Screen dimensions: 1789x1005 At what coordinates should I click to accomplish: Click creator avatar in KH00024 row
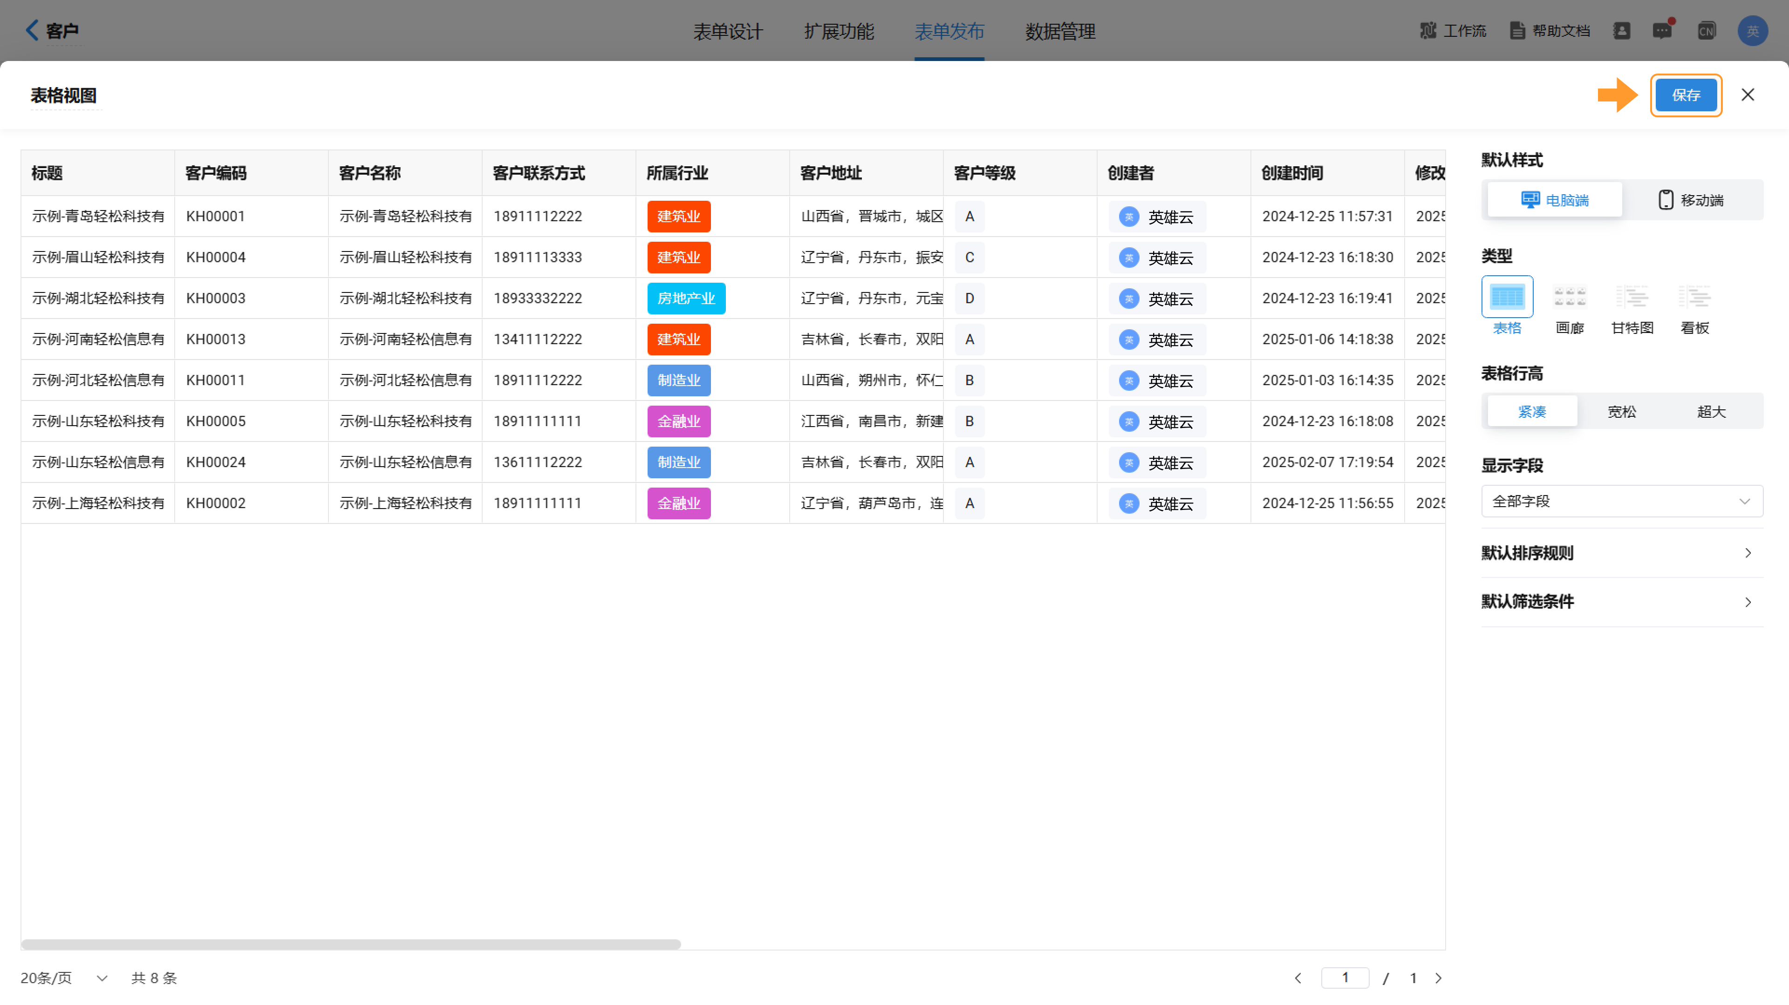(1129, 462)
